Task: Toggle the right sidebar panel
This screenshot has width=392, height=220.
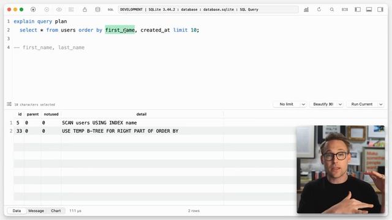Action: pyautogui.click(x=380, y=10)
